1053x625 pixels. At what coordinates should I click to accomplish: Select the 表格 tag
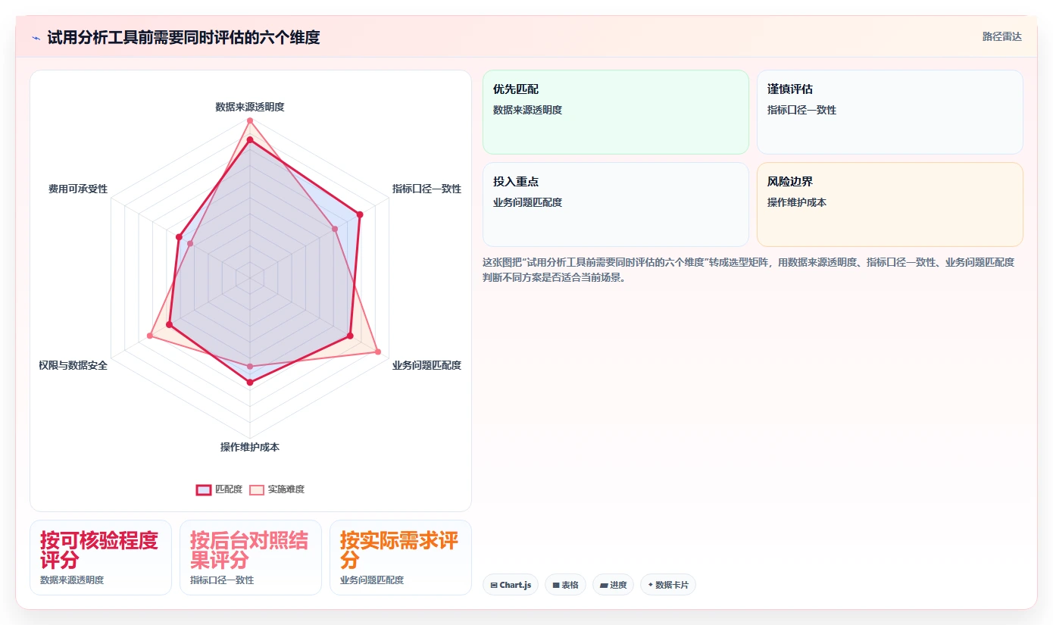(565, 585)
